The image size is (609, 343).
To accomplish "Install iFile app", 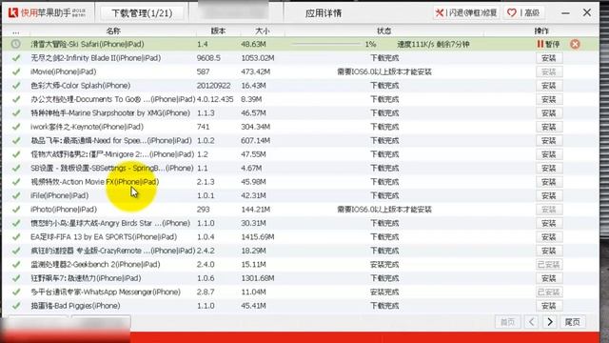I will (x=549, y=195).
